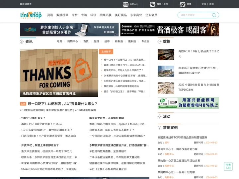Open the 招商拓展 navigation item
Screen dimensions: 239x179
[106, 15]
